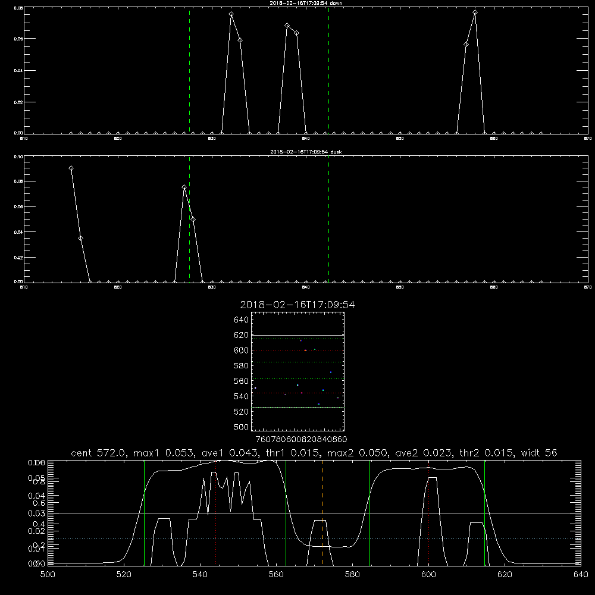
Task: Click the '520' y-axis label of scatter plot
Action: (x=242, y=412)
